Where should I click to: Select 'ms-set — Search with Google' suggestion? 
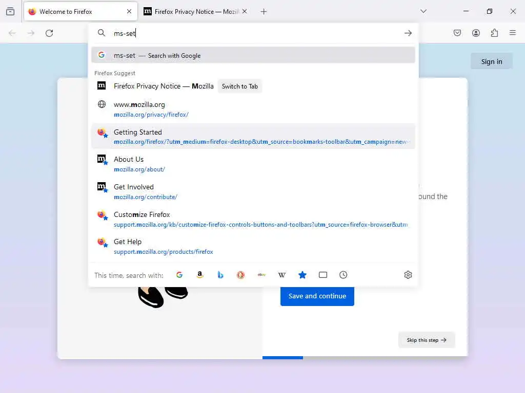pyautogui.click(x=253, y=55)
